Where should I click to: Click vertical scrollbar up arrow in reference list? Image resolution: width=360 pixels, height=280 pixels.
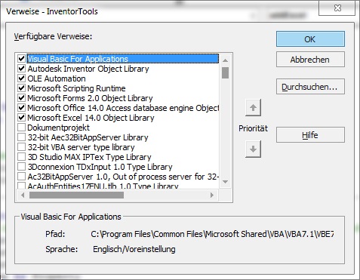pos(225,60)
